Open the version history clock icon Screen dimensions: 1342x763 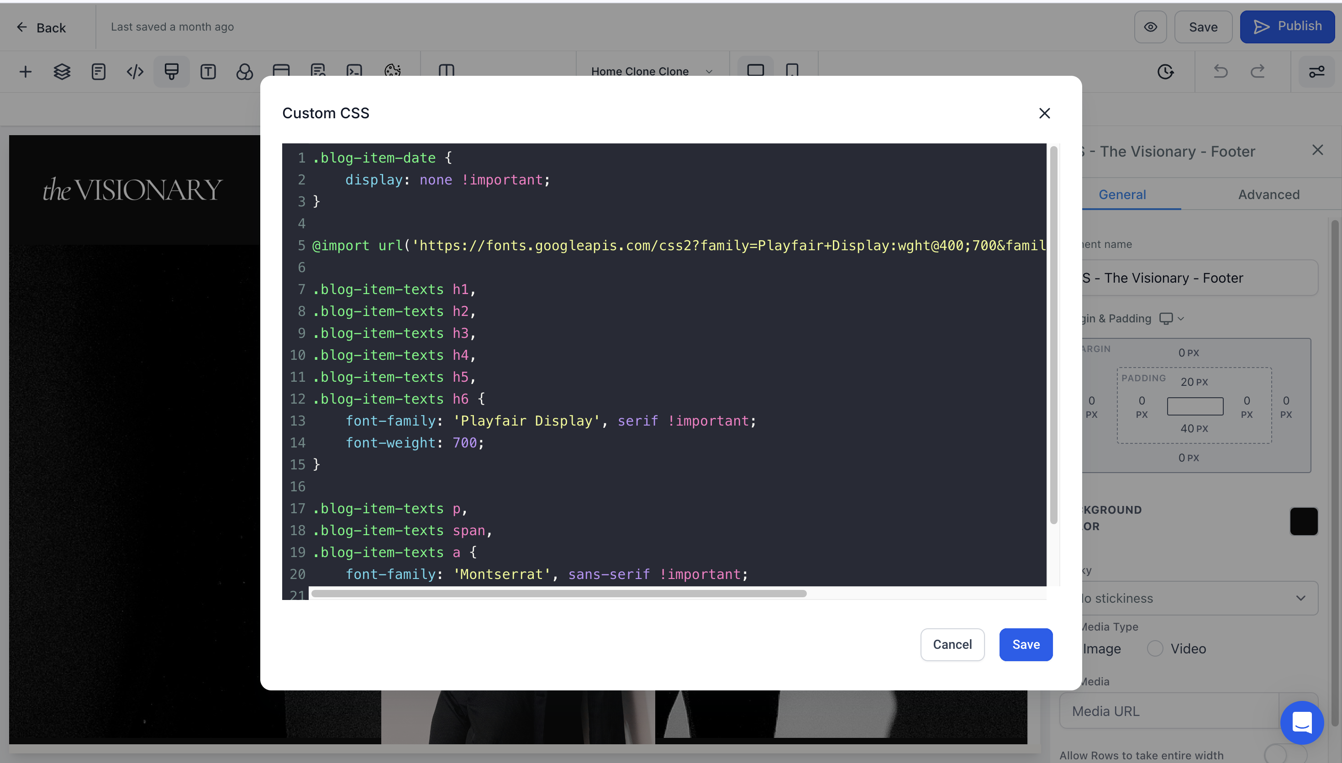(x=1165, y=72)
